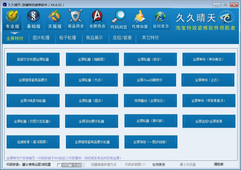Screen dimensions: 241x170
Task: Open 代理加盟 icon
Action: [x=140, y=17]
